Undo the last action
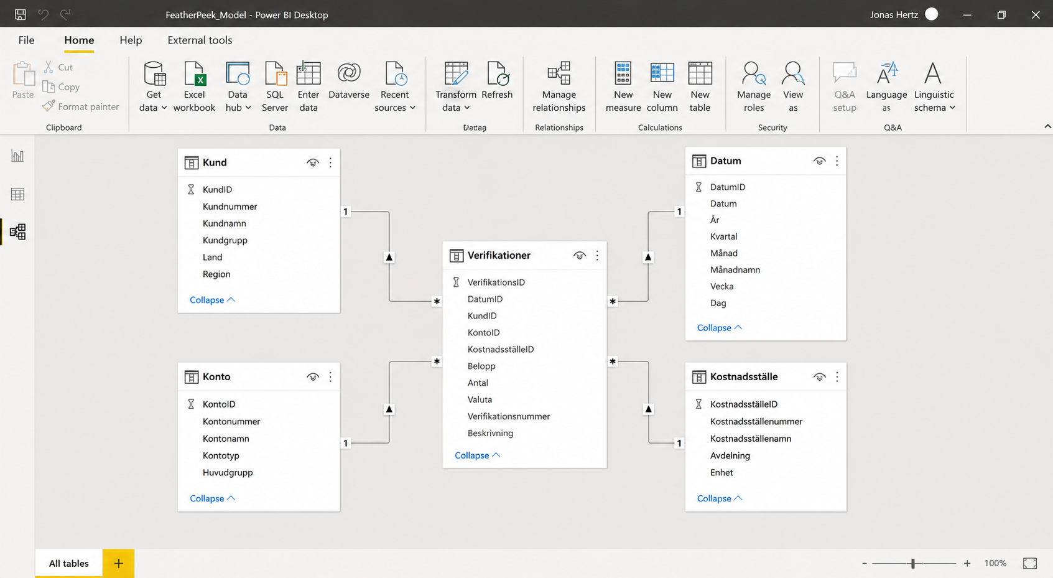The height and width of the screenshot is (578, 1053). tap(43, 14)
